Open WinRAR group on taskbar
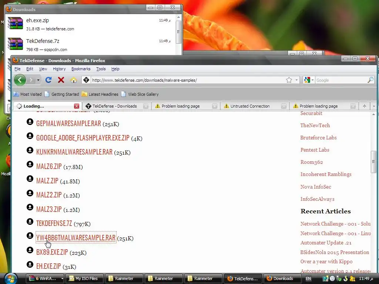379x284 pixels. (45, 278)
